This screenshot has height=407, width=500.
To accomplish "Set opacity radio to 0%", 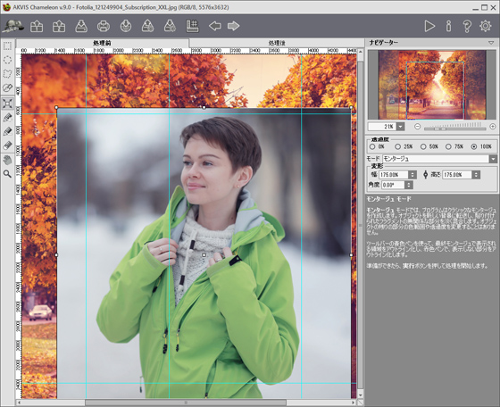I will point(372,146).
